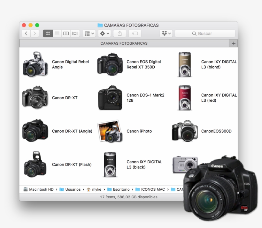
Task: Select Canon EOS Digital Rebel XT 350D icon
Action: pos(110,64)
